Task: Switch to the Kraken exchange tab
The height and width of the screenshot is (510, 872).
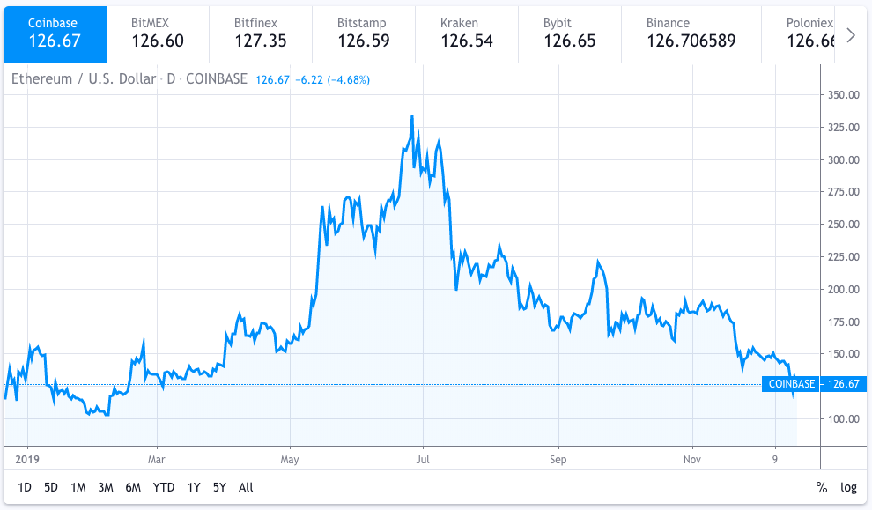Action: (x=467, y=34)
